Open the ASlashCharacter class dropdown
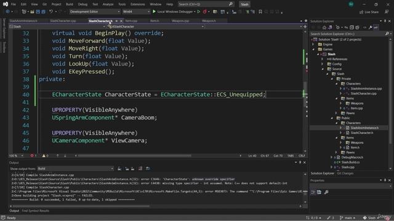The width and height of the screenshot is (394, 221). [156, 26]
